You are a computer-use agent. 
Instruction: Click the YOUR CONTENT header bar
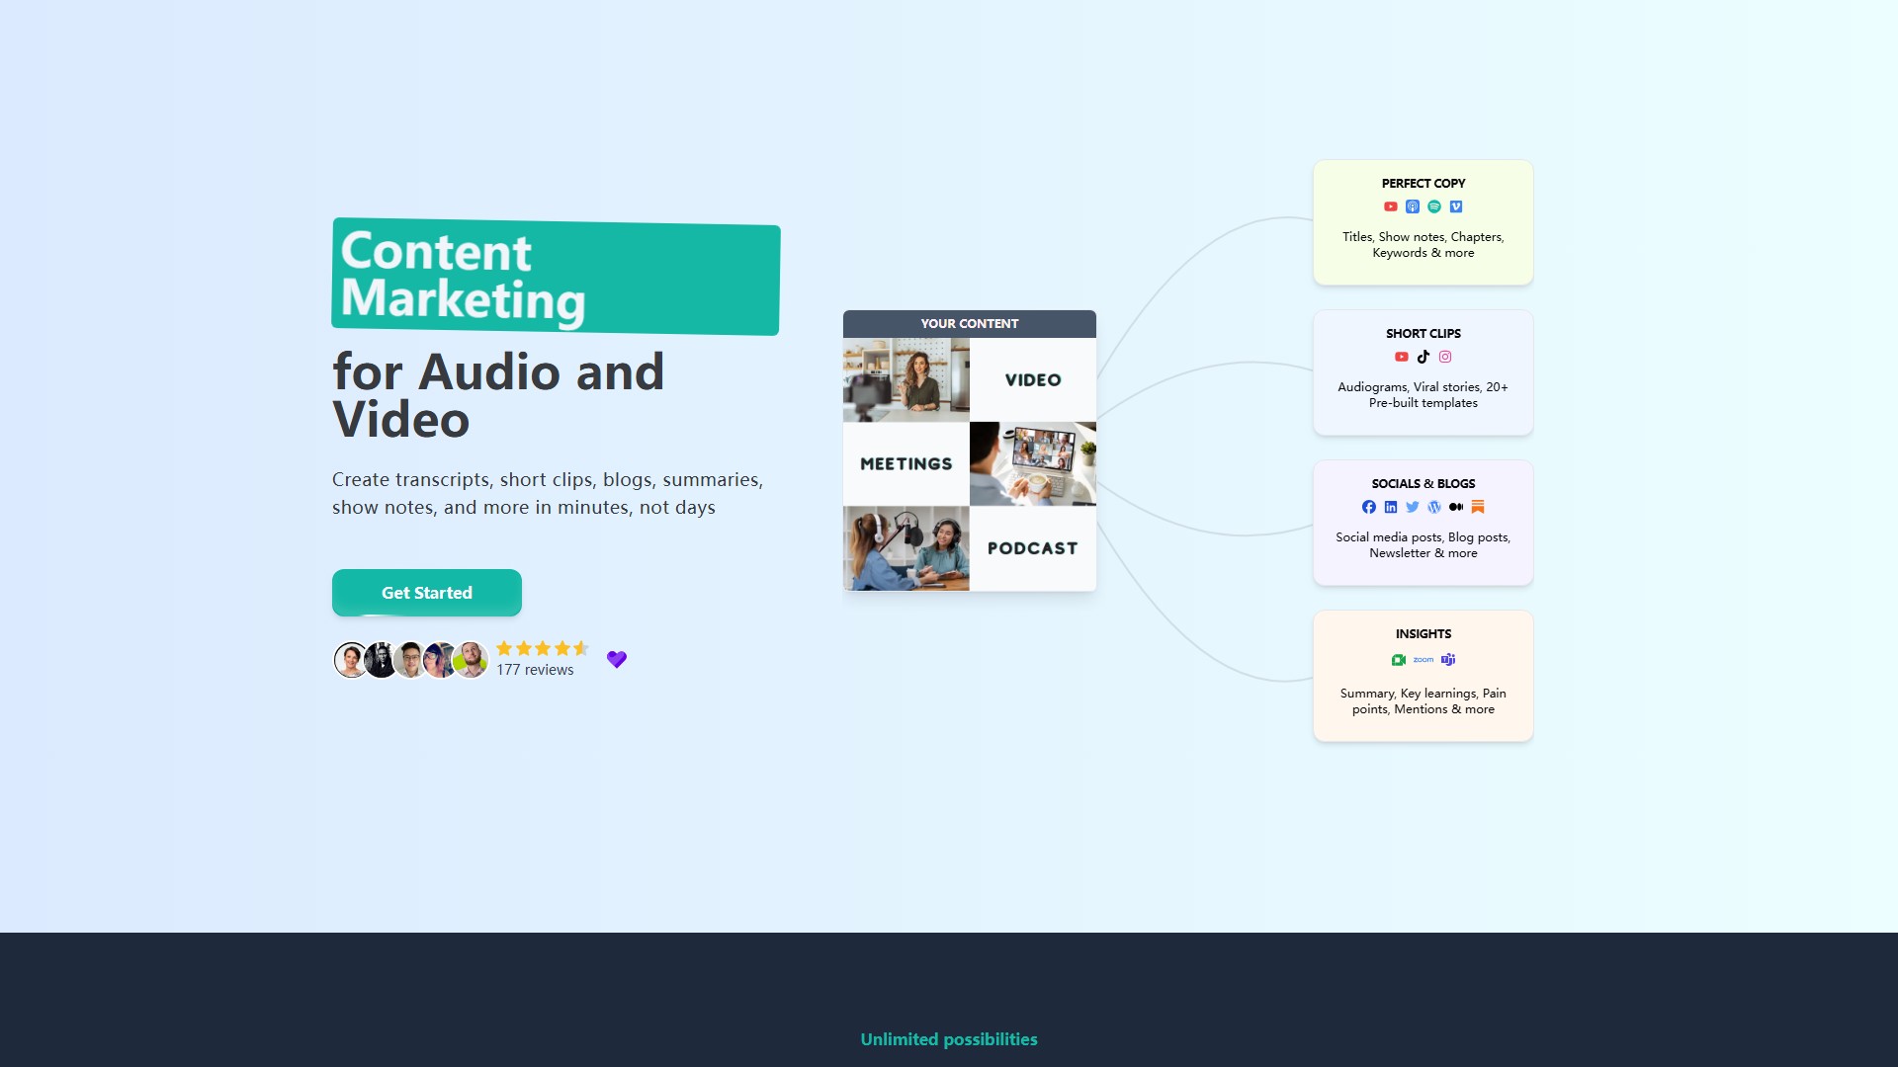pos(970,324)
